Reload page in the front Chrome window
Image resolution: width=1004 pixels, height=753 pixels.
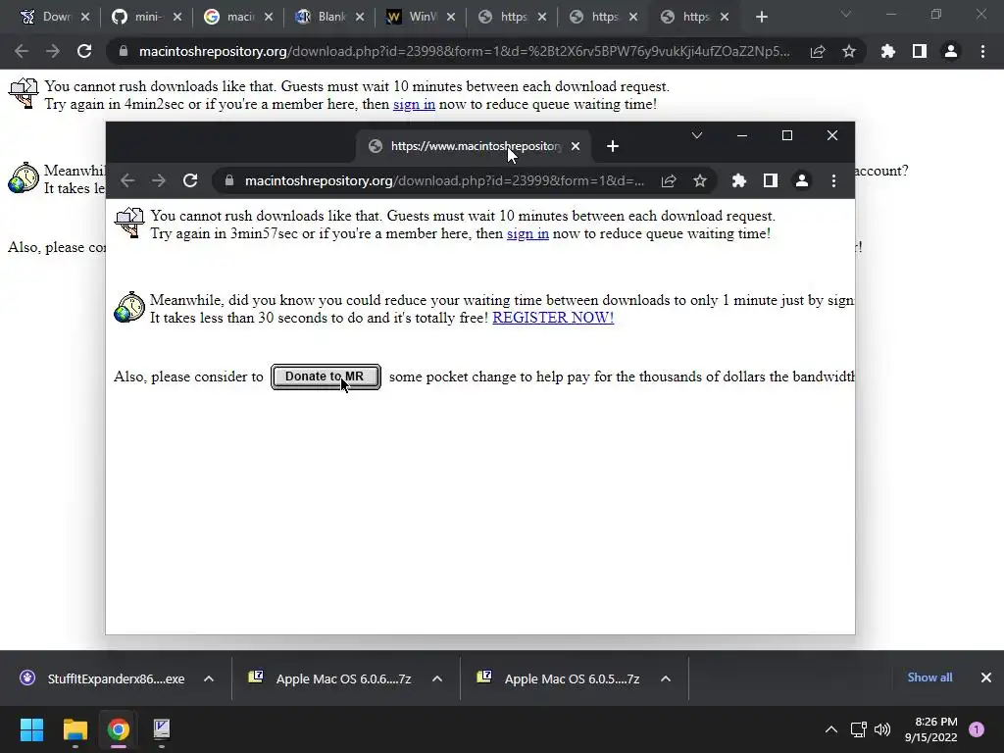(190, 180)
